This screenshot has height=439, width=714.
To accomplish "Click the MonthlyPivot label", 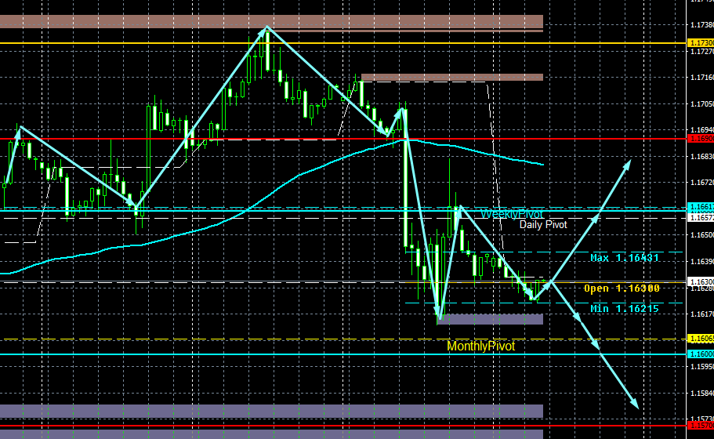I will click(x=481, y=346).
